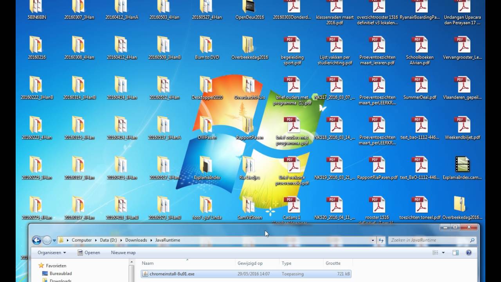Viewport: 501px width, 282px height.
Task: Select the RapportPasen folder icon
Action: pos(249,125)
